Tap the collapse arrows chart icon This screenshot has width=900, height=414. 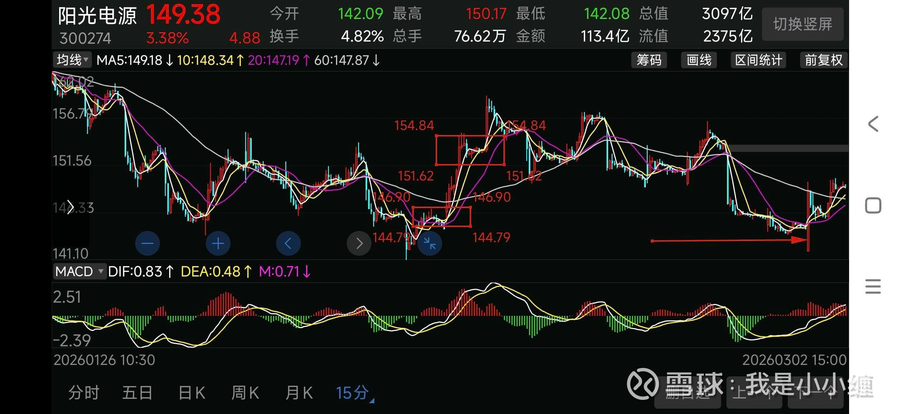point(430,244)
